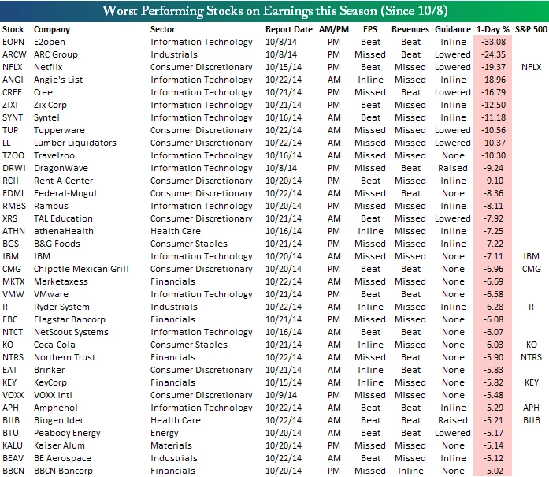Select the 'Coca-Cola' company name
This screenshot has height=477, width=549.
(54, 345)
